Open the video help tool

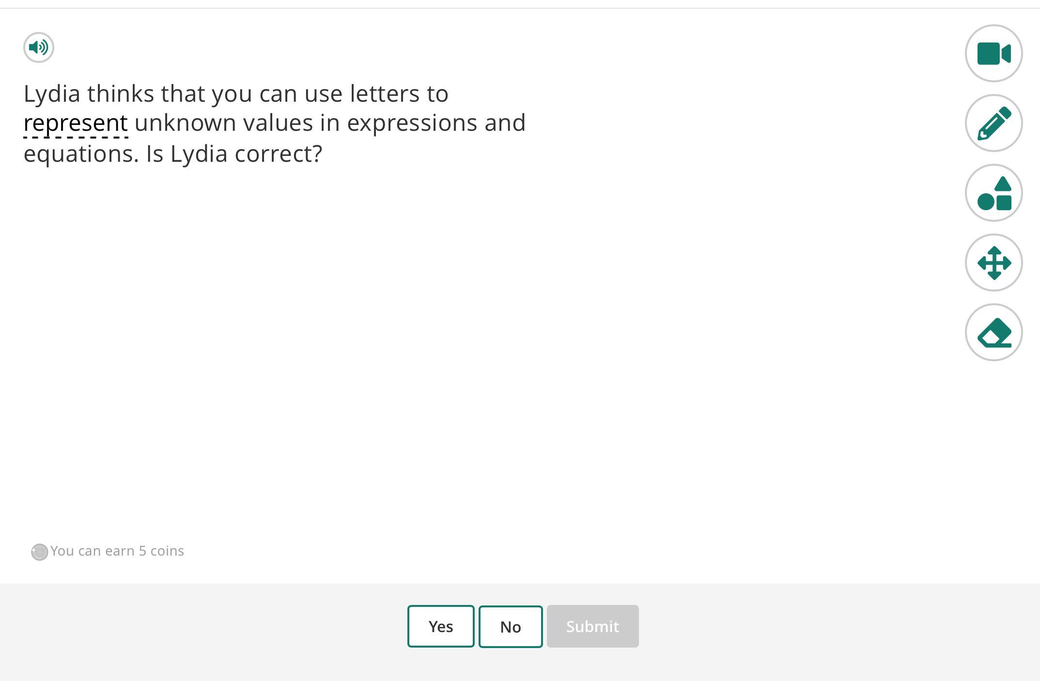pos(993,53)
